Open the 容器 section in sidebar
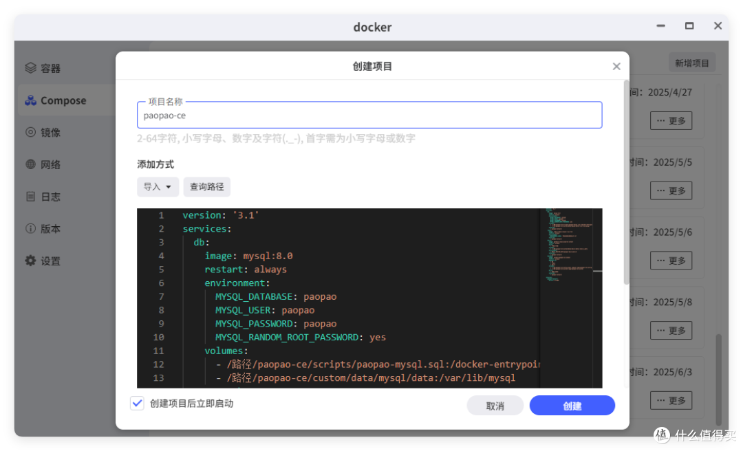The image size is (743, 451). pos(50,69)
